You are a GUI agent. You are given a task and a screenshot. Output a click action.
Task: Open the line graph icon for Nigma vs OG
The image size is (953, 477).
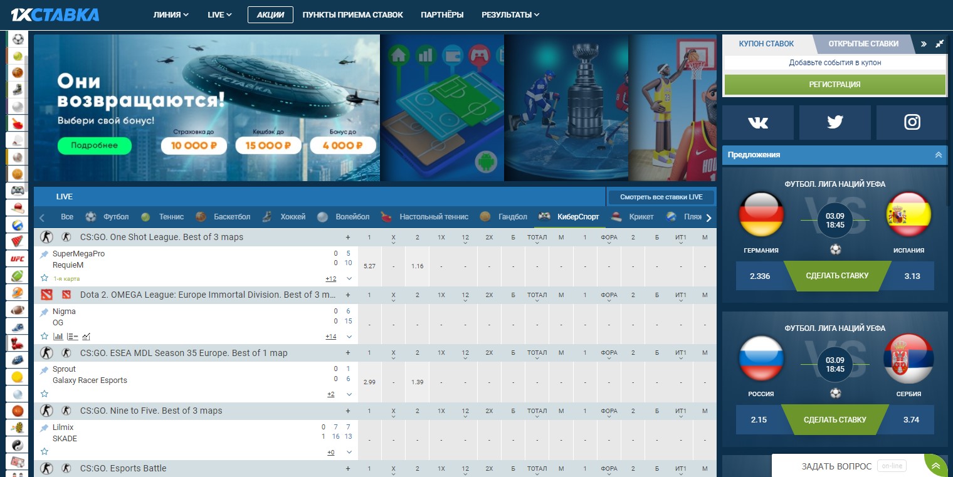87,337
